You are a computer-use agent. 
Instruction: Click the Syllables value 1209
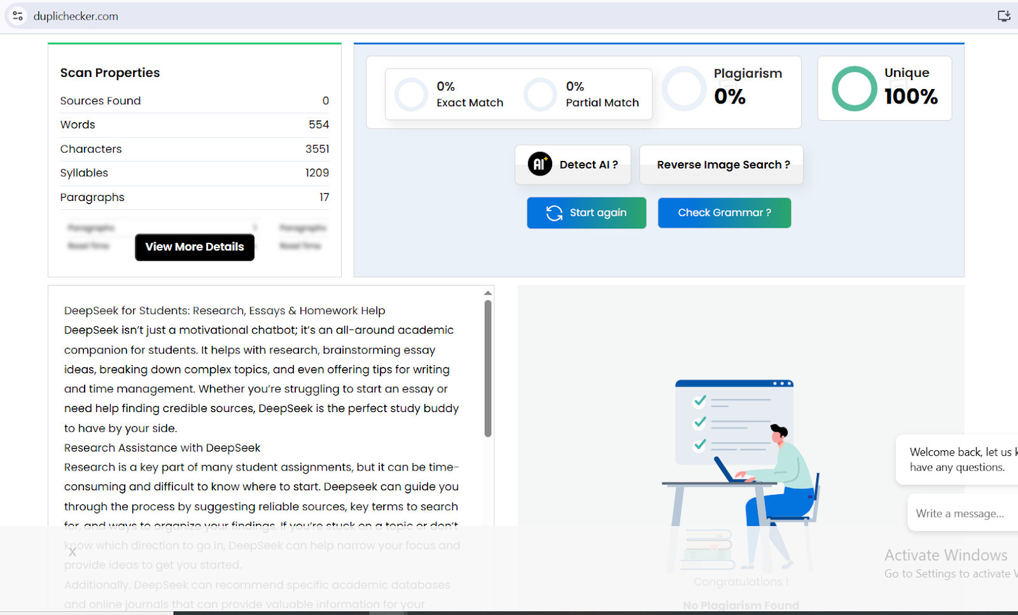point(317,173)
